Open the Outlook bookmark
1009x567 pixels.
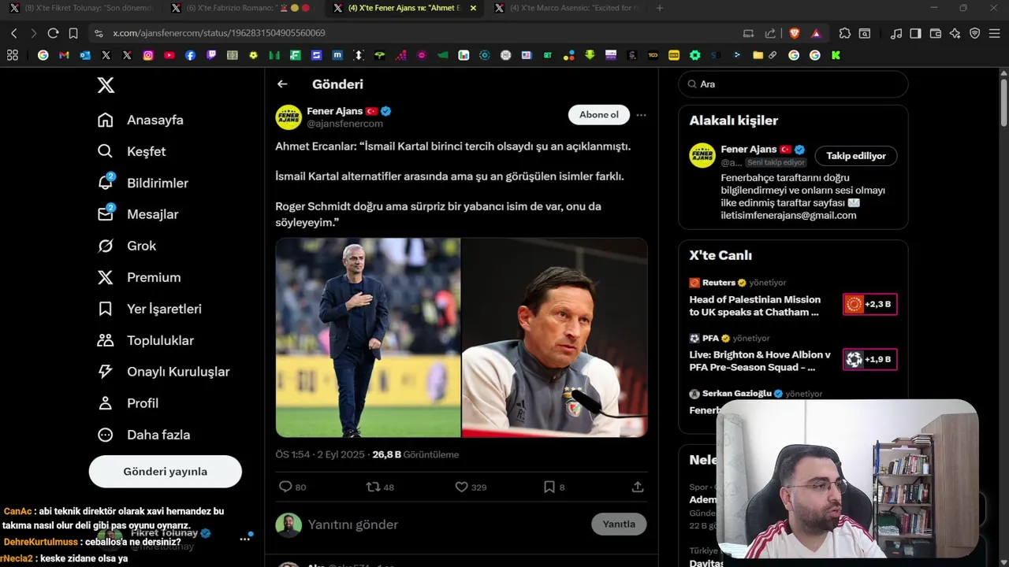pos(85,55)
